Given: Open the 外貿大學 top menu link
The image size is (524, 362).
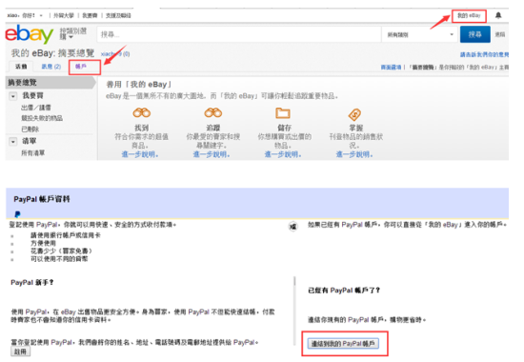Looking at the screenshot, I should [x=64, y=15].
